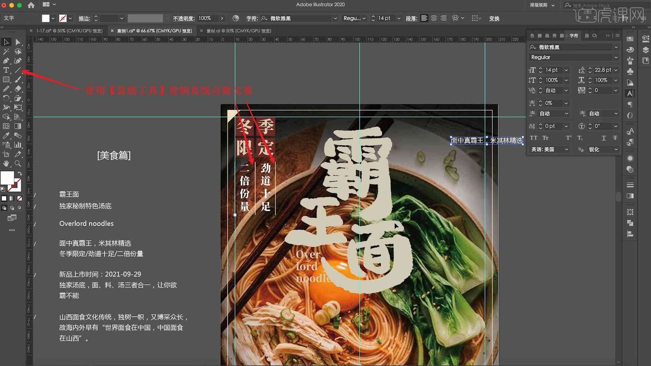Click the opacity 100% input field

[208, 18]
